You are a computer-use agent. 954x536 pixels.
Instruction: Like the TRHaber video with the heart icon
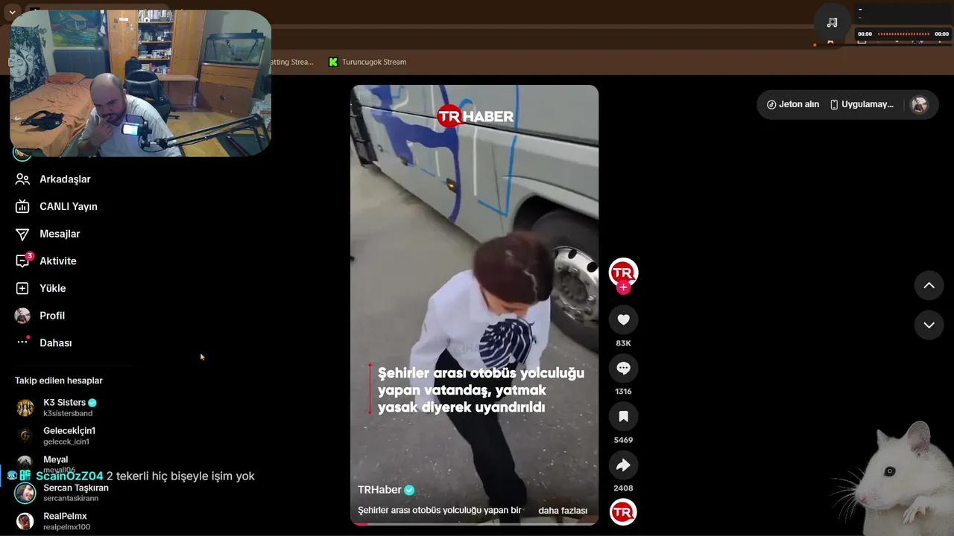point(623,319)
